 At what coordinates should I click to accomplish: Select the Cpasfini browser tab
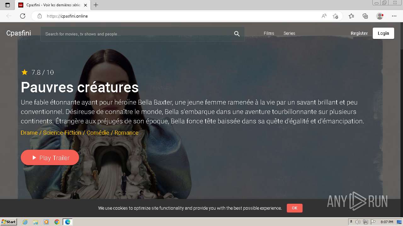pyautogui.click(x=53, y=5)
